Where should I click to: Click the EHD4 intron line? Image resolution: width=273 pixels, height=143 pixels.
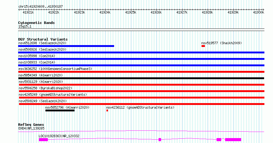click(x=141, y=131)
